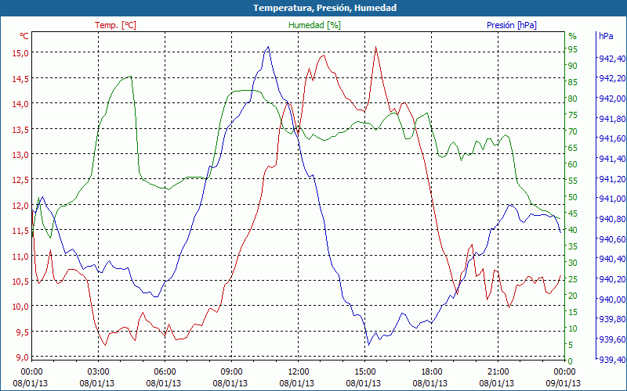
Task: Click '0' on the green humidity axis
Action: [571, 361]
